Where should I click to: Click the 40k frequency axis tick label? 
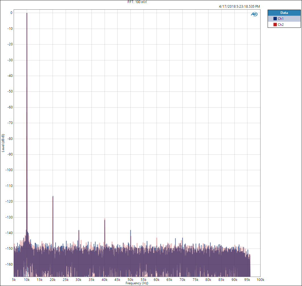pyautogui.click(x=105, y=280)
